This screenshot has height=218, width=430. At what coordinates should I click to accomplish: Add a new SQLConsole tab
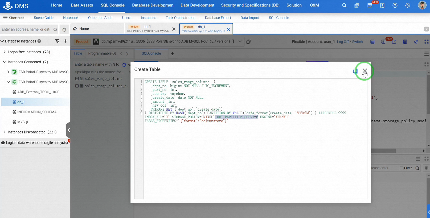[x=173, y=54]
